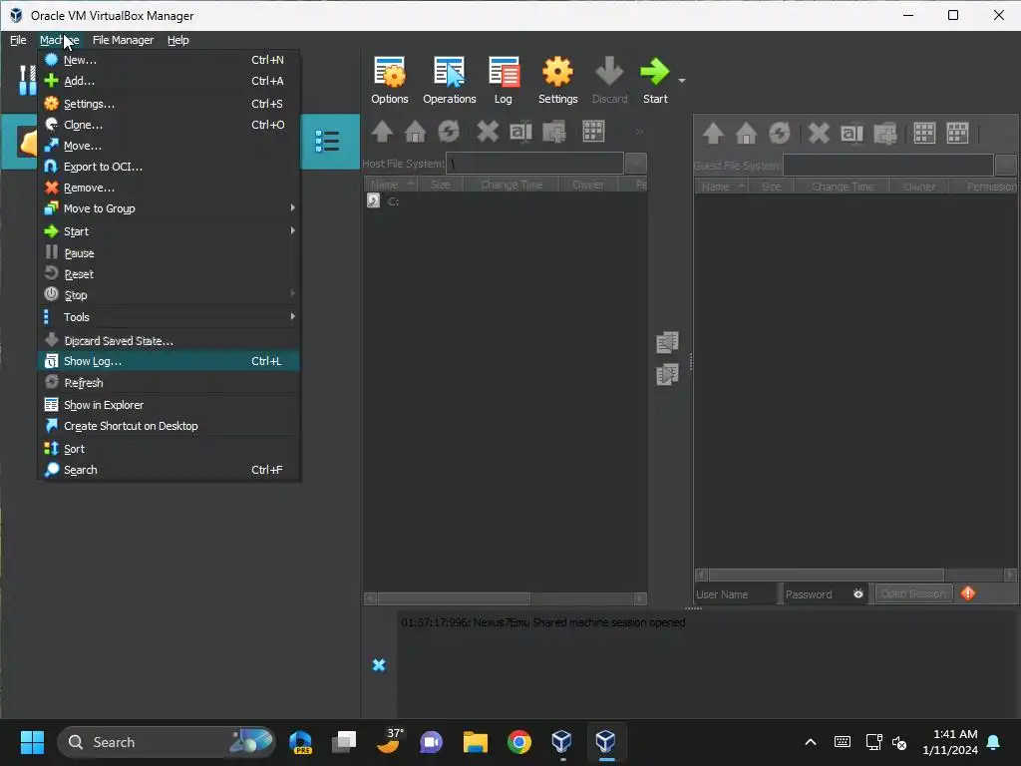The image size is (1021, 766).
Task: Refresh the guest file system panel
Action: click(x=780, y=134)
